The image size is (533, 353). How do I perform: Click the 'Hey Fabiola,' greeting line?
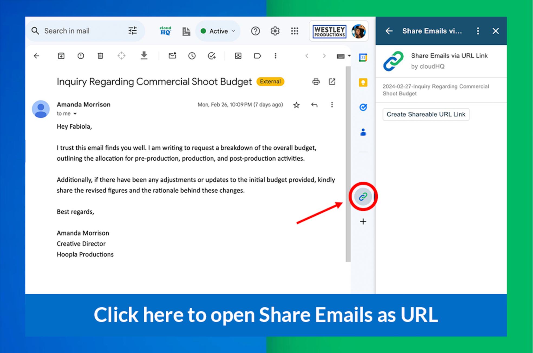(x=74, y=127)
